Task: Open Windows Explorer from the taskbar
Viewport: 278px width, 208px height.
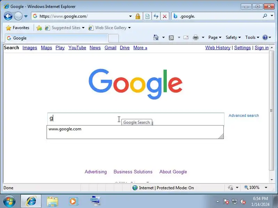Action: click(52, 202)
